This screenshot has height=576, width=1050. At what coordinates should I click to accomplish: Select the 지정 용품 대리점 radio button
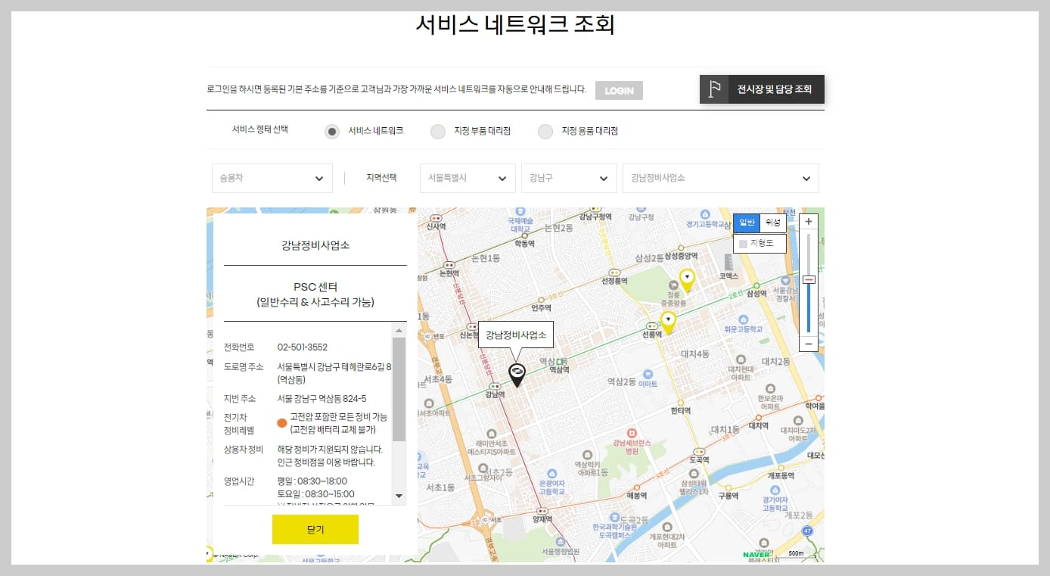point(545,131)
